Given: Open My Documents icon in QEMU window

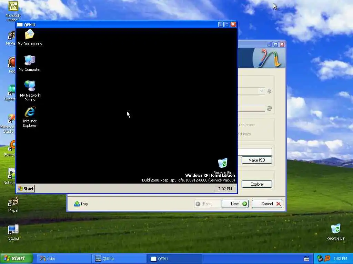Looking at the screenshot, I should click(x=30, y=37).
